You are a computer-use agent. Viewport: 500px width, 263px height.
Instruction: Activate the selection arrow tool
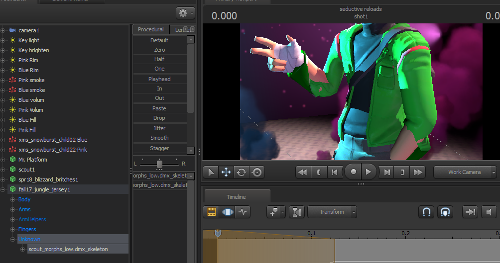(211, 172)
